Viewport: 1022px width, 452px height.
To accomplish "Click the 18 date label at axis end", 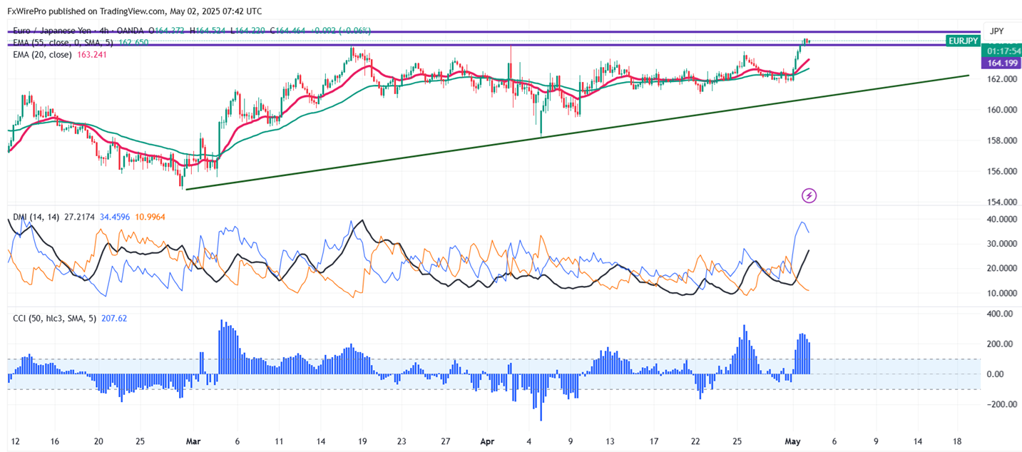I will tap(958, 441).
